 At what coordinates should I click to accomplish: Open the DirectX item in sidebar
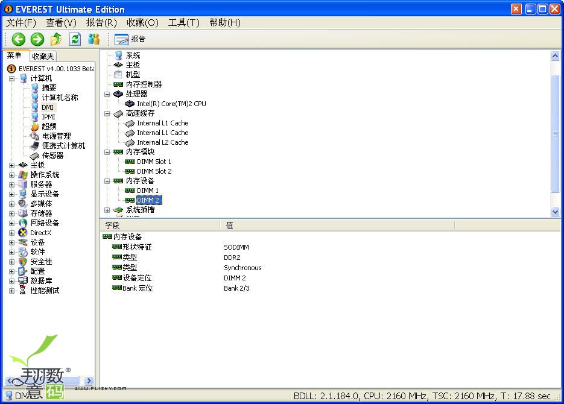click(40, 233)
